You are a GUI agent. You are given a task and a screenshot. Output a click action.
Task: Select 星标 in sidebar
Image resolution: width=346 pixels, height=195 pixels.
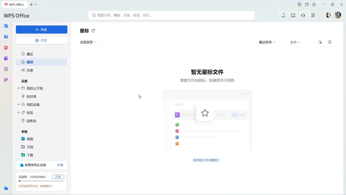(x=42, y=62)
